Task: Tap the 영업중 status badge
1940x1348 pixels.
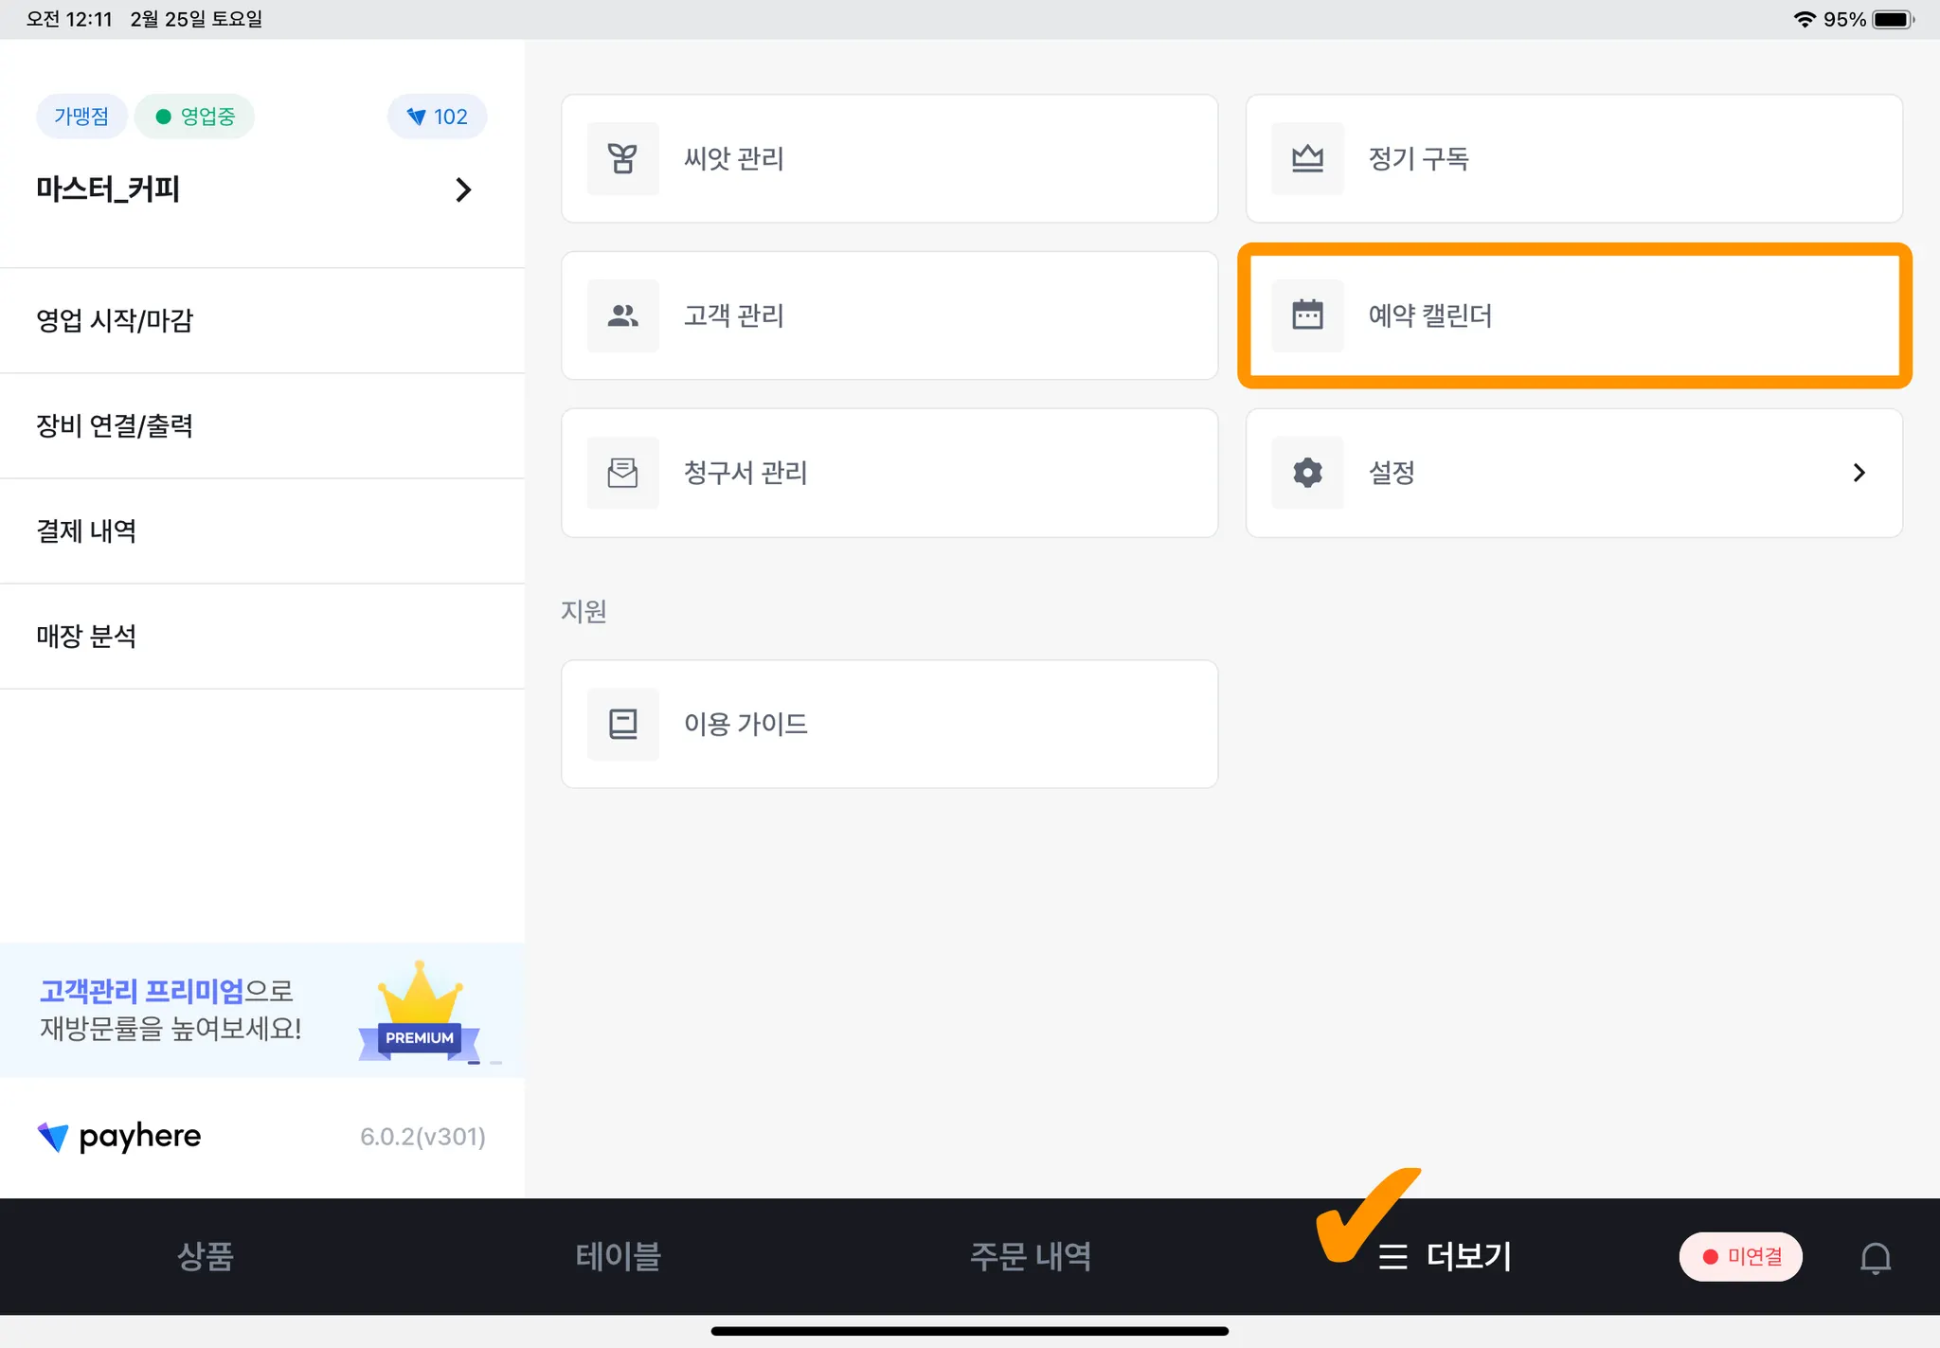Action: [195, 117]
